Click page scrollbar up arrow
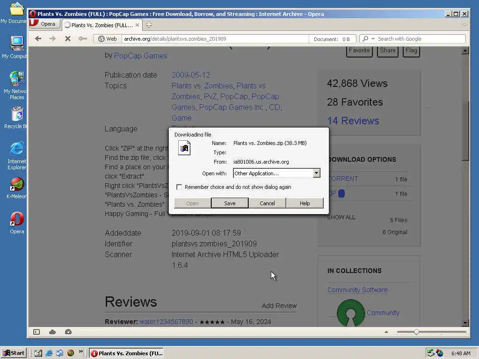This screenshot has height=359, width=479. click(465, 50)
